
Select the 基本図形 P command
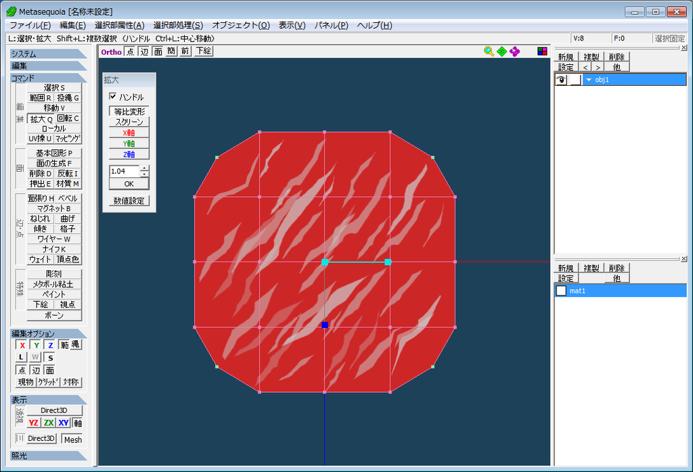tap(54, 153)
